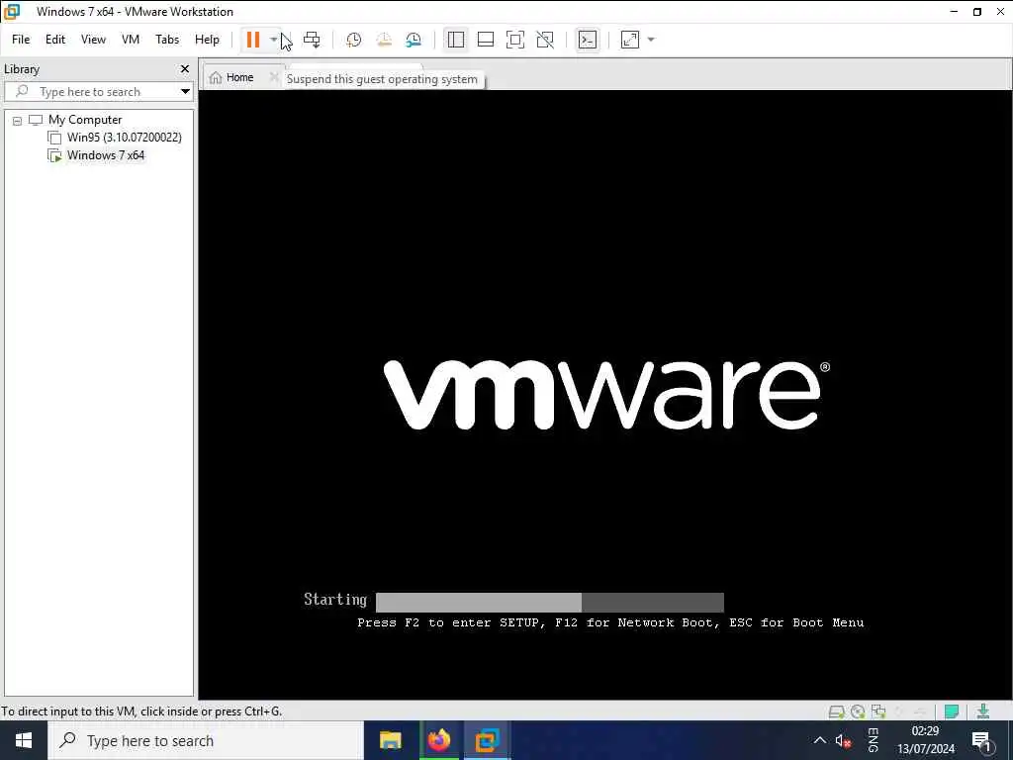Click the network adapter status icon
The width and height of the screenshot is (1013, 760).
[x=878, y=712]
